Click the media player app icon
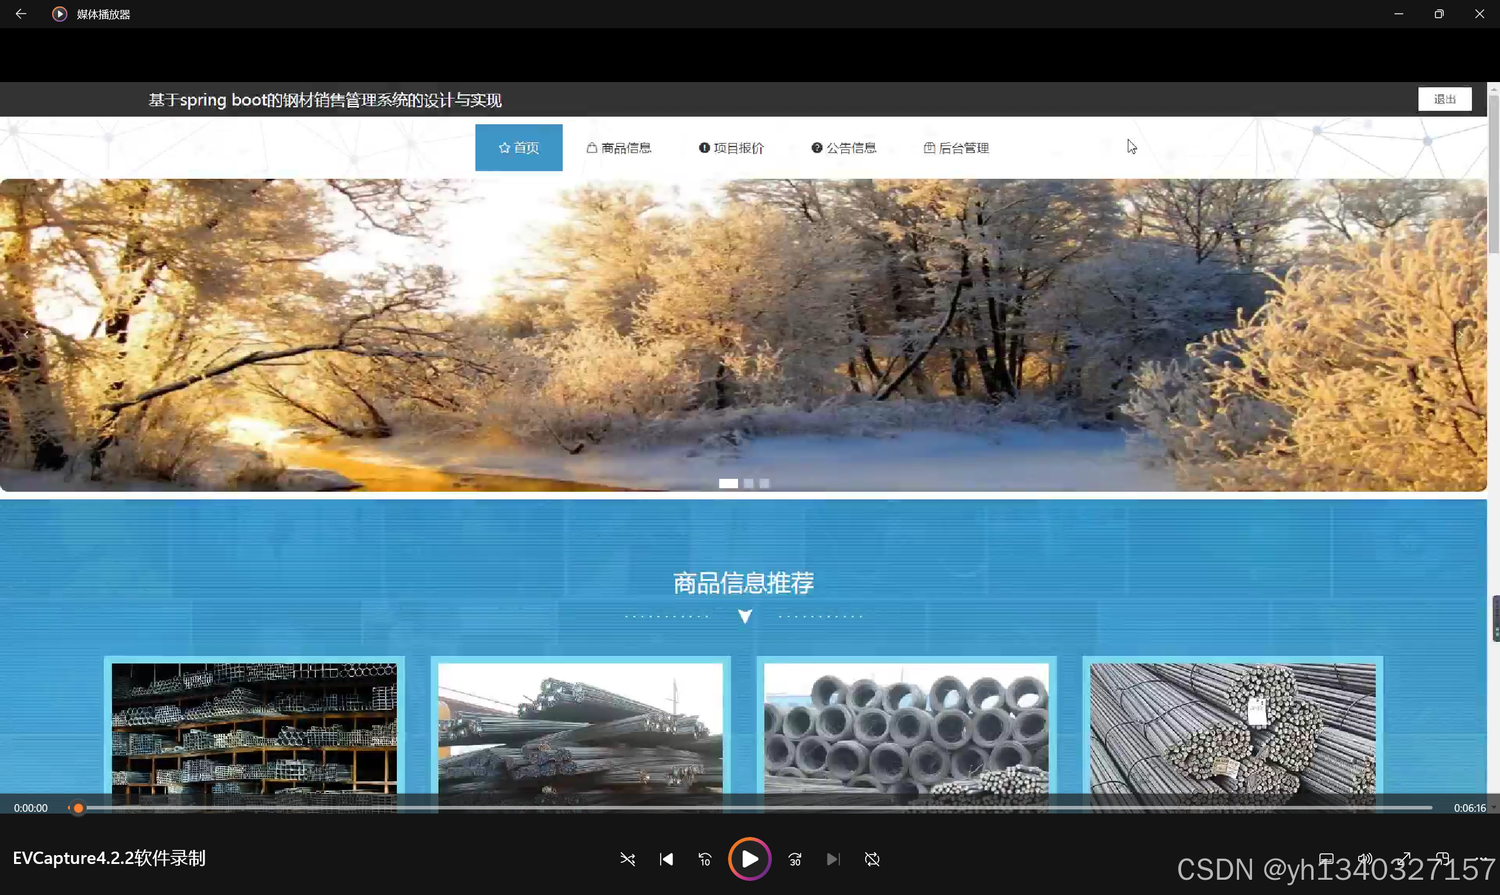 pos(59,14)
